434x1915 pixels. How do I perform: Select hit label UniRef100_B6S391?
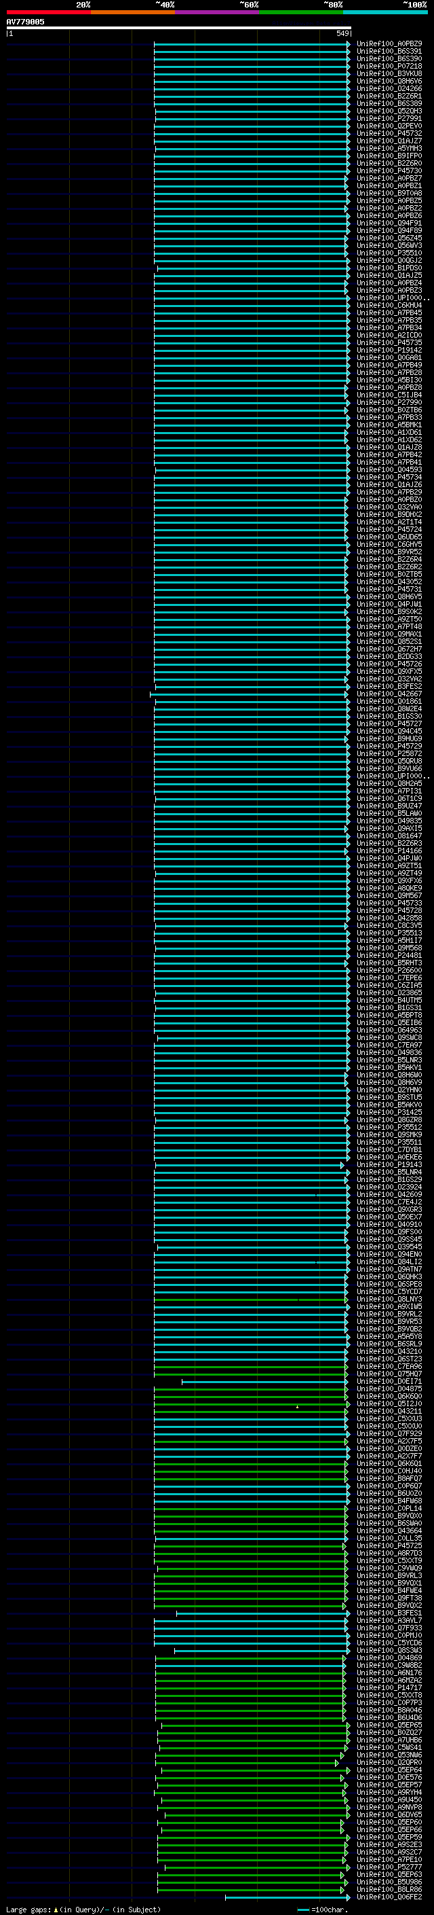click(x=389, y=52)
